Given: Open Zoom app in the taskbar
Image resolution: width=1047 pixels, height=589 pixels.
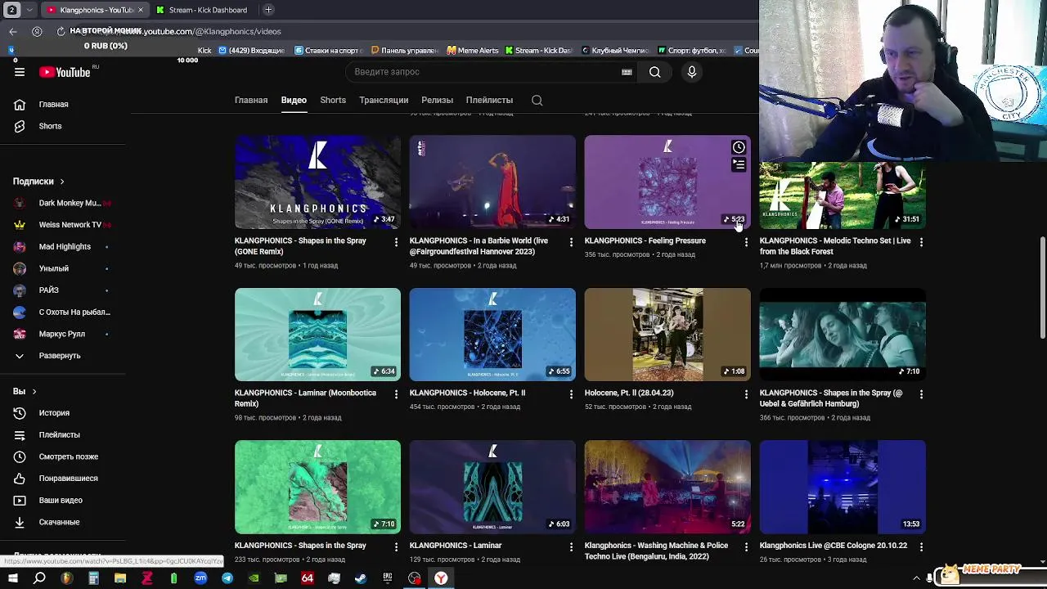Looking at the screenshot, I should coord(200,578).
